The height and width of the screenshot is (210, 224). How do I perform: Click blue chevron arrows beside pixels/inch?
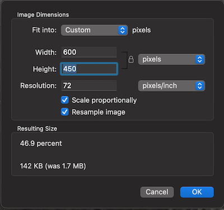point(200,86)
